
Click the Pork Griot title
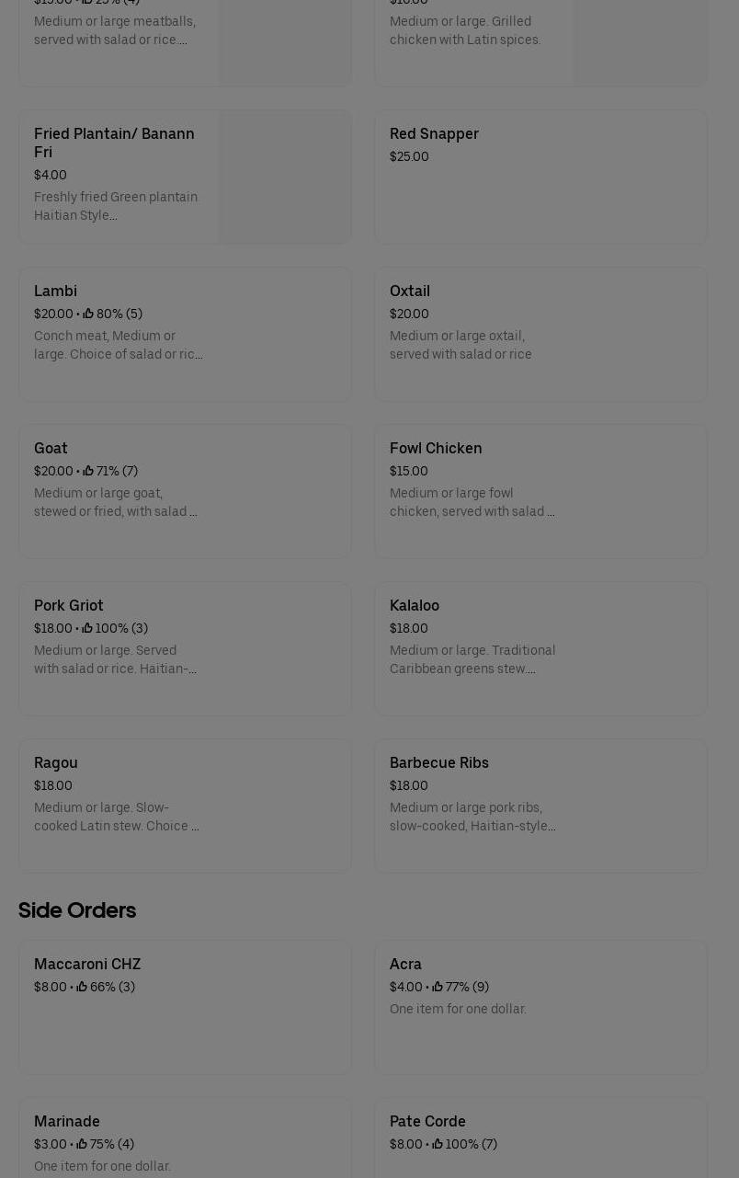pyautogui.click(x=69, y=606)
